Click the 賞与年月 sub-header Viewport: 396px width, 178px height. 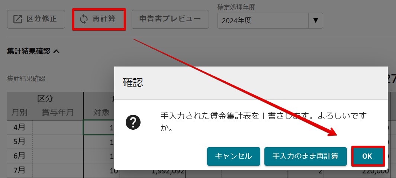coord(58,113)
